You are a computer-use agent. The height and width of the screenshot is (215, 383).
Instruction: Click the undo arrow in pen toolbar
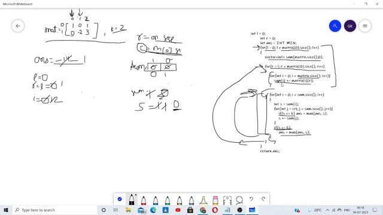click(x=251, y=199)
